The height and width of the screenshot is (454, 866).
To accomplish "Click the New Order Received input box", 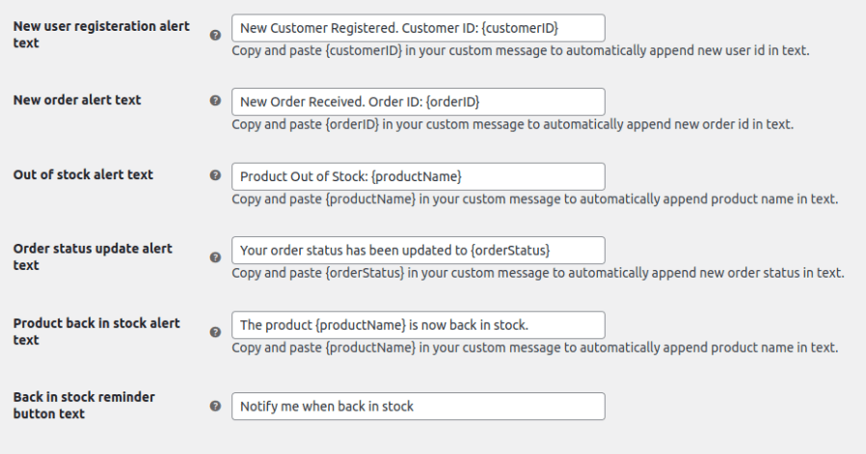I will point(419,101).
